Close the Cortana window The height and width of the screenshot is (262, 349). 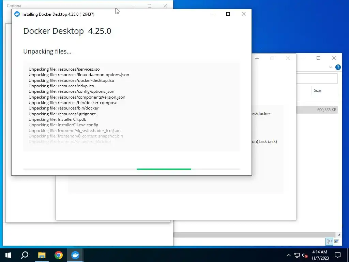coord(165,6)
